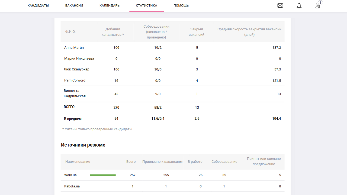Go to the Календарь tab
347x195 pixels.
pyautogui.click(x=110, y=6)
